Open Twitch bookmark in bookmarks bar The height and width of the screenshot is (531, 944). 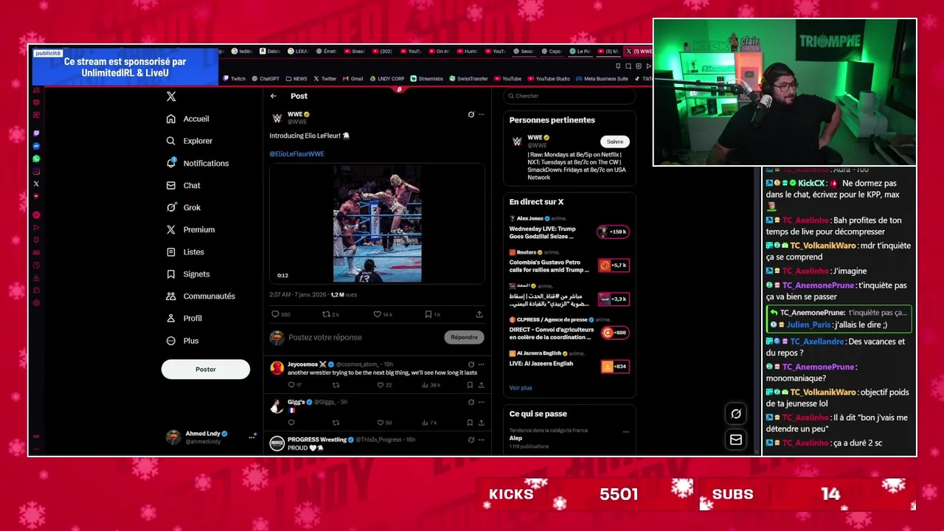(234, 79)
